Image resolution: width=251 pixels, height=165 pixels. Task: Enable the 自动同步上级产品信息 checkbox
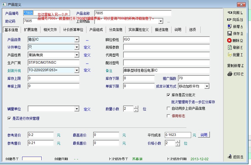pyautogui.click(x=168, y=108)
